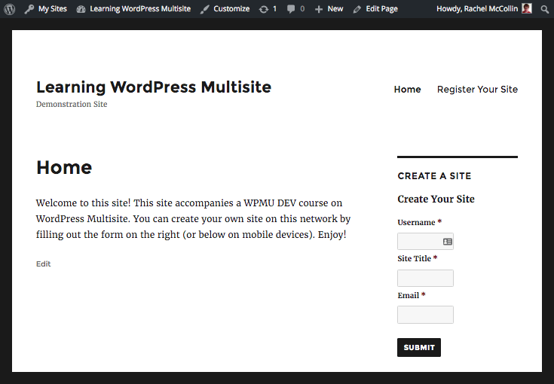Click the Edit Page admin bar link

tap(381, 9)
